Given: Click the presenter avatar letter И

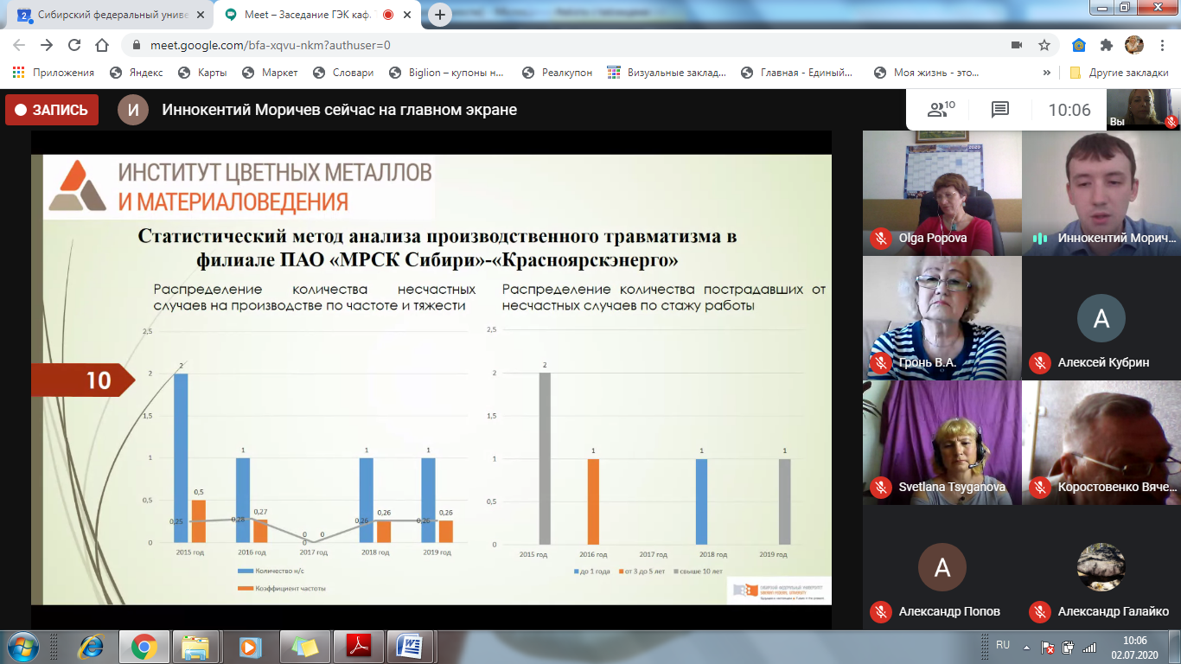Looking at the screenshot, I should pos(133,110).
